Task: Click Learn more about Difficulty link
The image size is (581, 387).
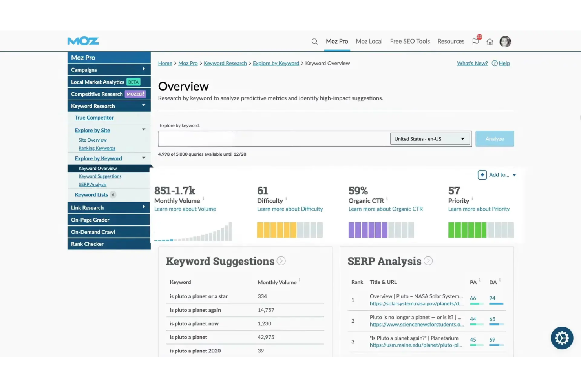Action: pyautogui.click(x=290, y=209)
